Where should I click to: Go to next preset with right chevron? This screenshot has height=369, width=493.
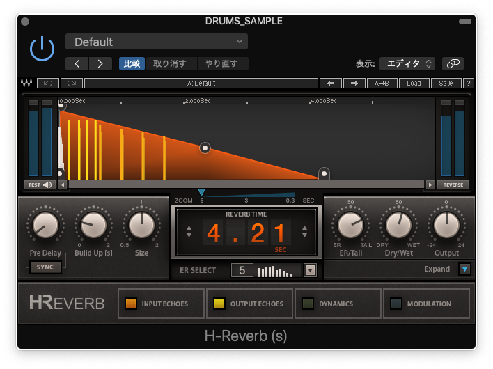coord(100,64)
